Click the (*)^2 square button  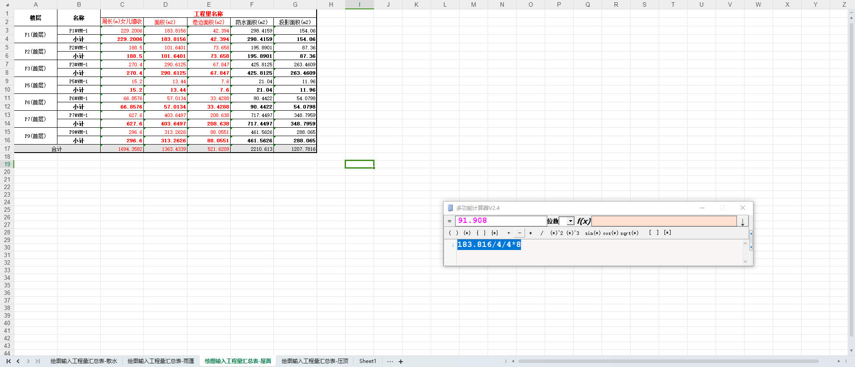[x=557, y=233]
